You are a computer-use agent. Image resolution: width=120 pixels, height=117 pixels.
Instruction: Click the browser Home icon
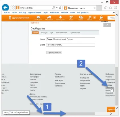pyautogui.click(x=106, y=8)
